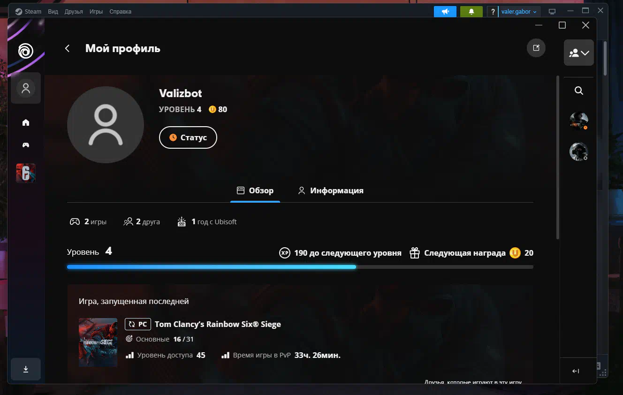Click Steam Big Picture monitor icon
Viewport: 623px width, 395px height.
(x=552, y=12)
